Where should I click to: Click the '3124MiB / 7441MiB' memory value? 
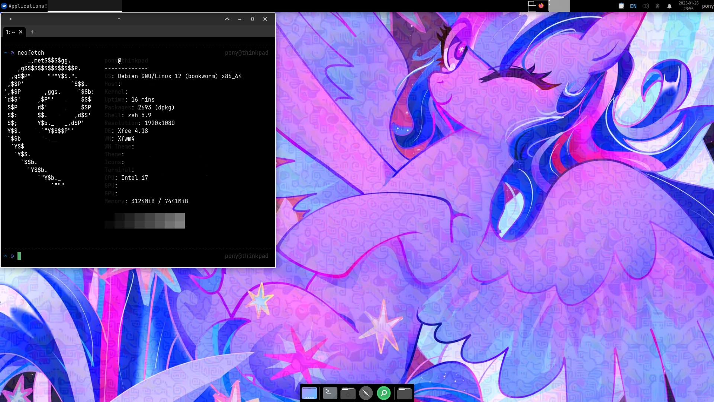160,201
